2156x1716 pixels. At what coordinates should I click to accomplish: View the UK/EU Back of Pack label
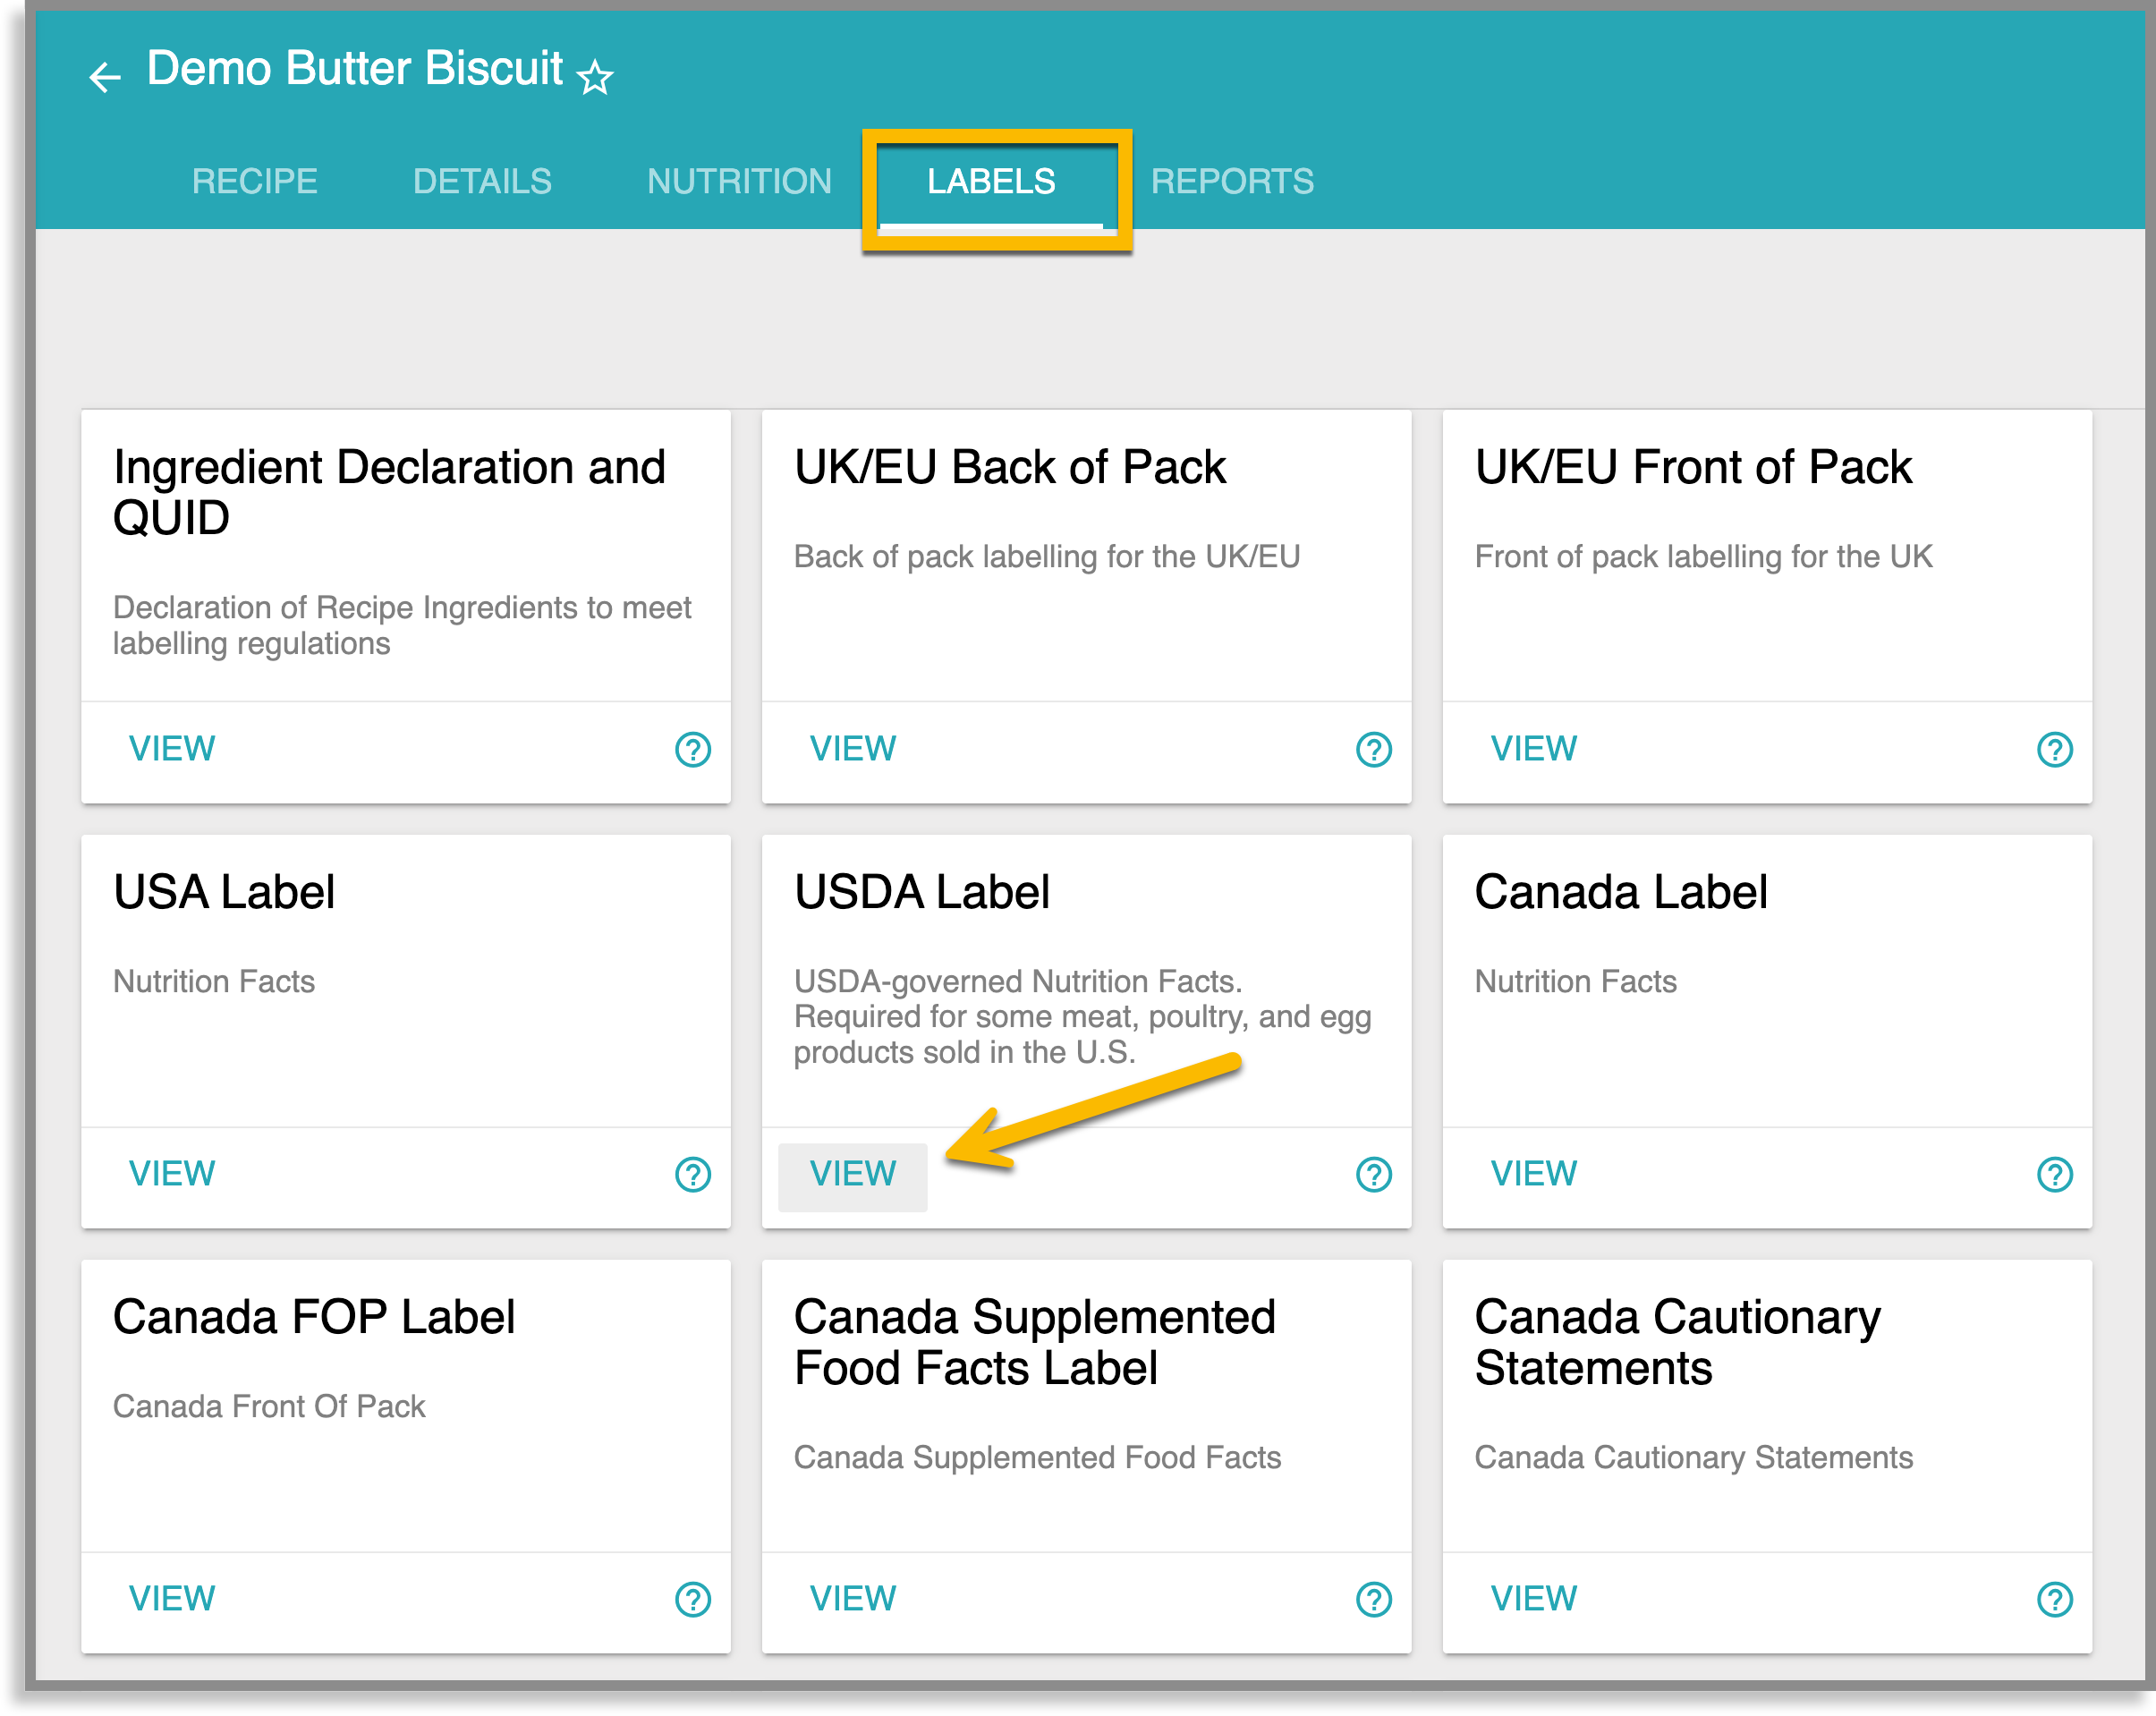[852, 749]
